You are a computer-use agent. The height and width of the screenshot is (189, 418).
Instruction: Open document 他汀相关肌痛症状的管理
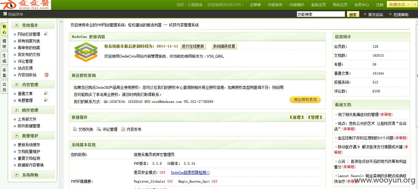[x=358, y=115]
